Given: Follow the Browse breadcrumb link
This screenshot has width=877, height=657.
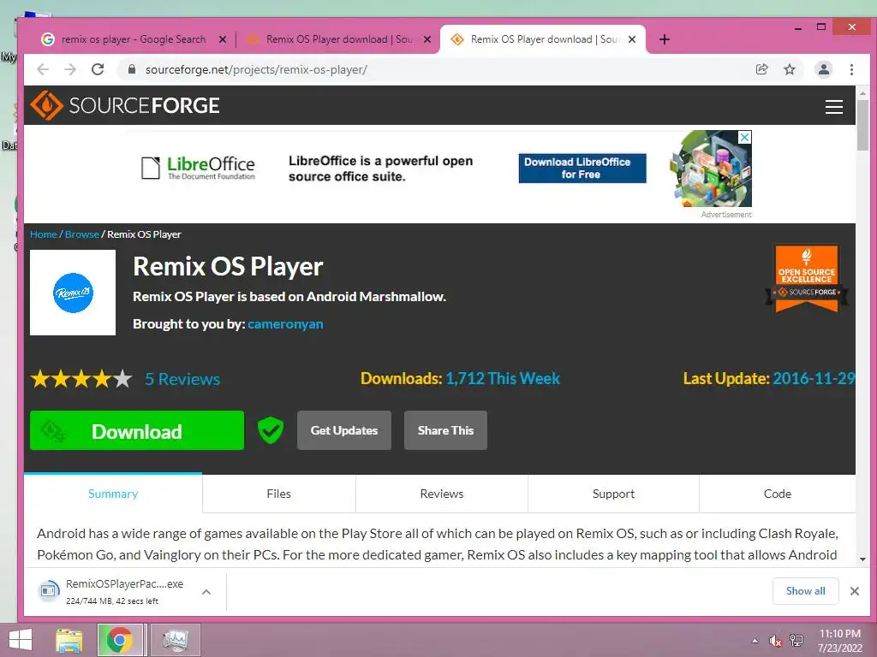Looking at the screenshot, I should (81, 234).
